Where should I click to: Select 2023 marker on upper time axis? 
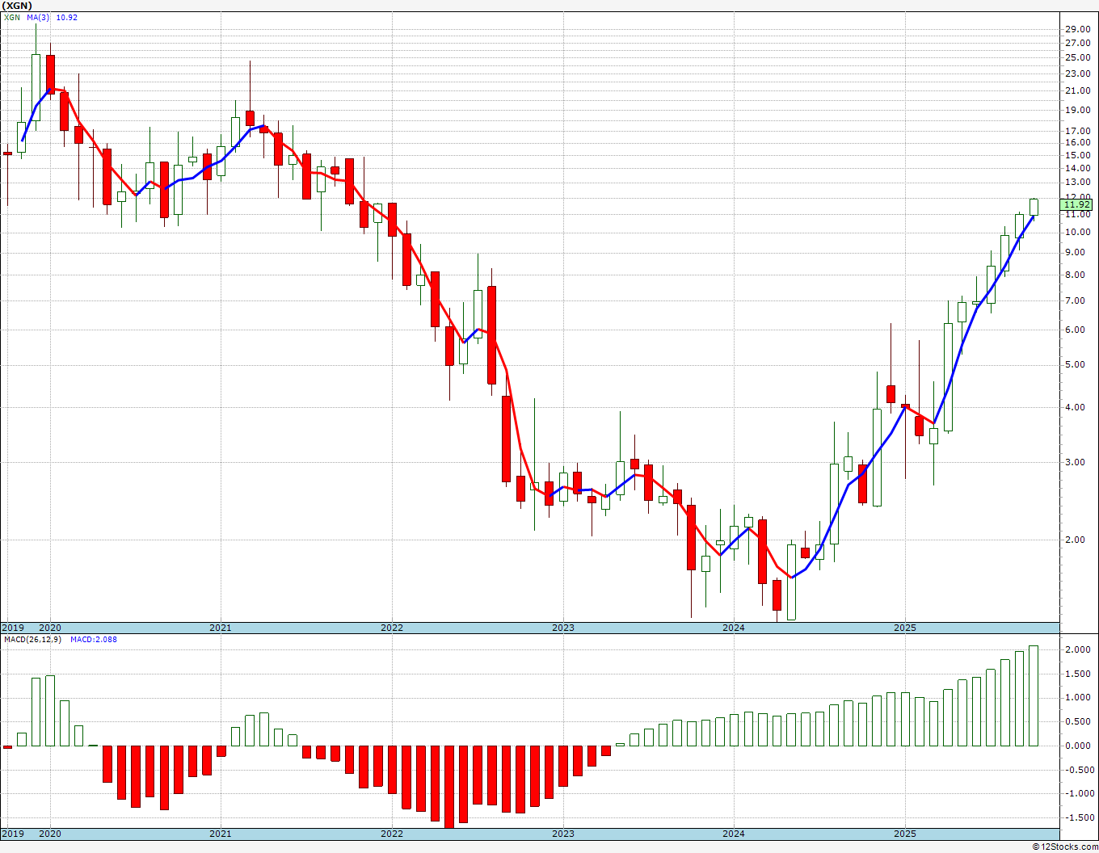562,628
